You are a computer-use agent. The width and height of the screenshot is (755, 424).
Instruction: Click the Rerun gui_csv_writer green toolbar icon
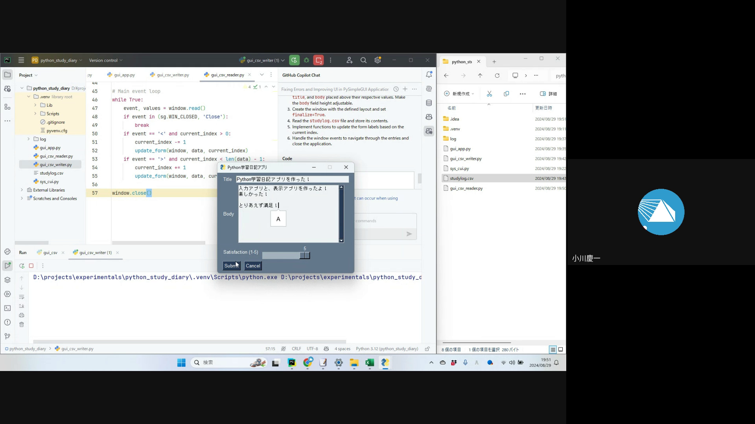click(294, 60)
